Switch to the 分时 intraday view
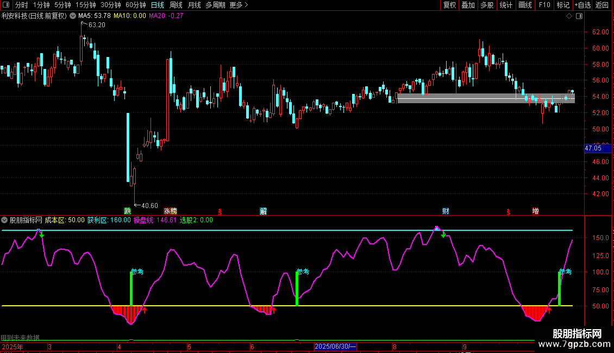The height and width of the screenshot is (353, 614). point(21,5)
